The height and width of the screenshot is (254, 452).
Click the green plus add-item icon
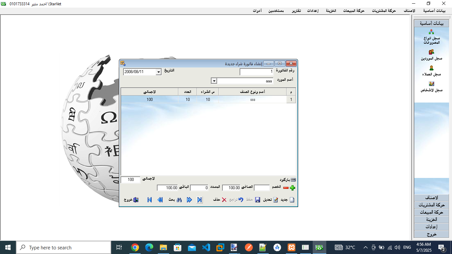292,188
